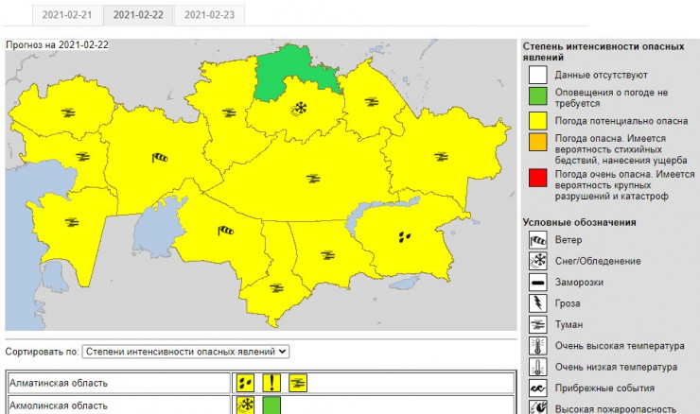
Task: Click the 'Акмолинская область' row label
Action: coord(59,405)
